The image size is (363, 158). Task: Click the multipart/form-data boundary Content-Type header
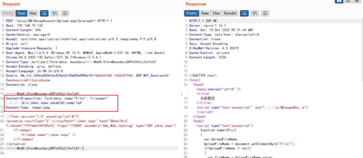pos(81,62)
